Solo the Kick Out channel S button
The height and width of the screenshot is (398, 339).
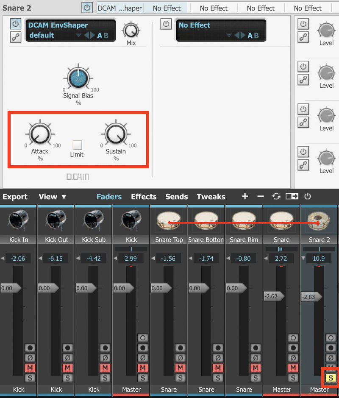67,378
